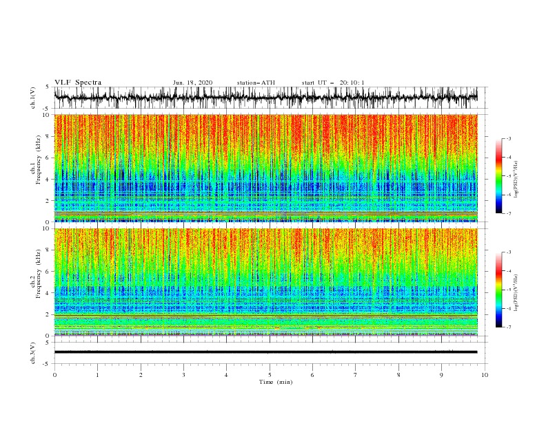Click the "10" tick on the time axis
This screenshot has width=546, height=421.
tap(485, 375)
